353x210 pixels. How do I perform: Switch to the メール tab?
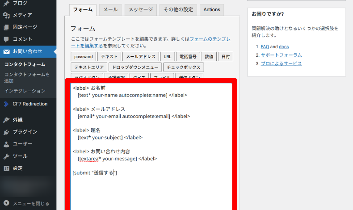(x=110, y=10)
